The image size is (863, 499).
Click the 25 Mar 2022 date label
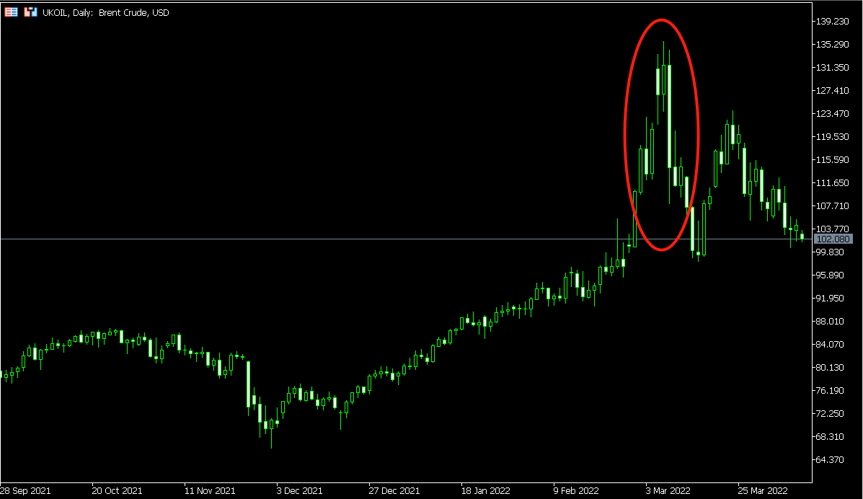coord(763,491)
